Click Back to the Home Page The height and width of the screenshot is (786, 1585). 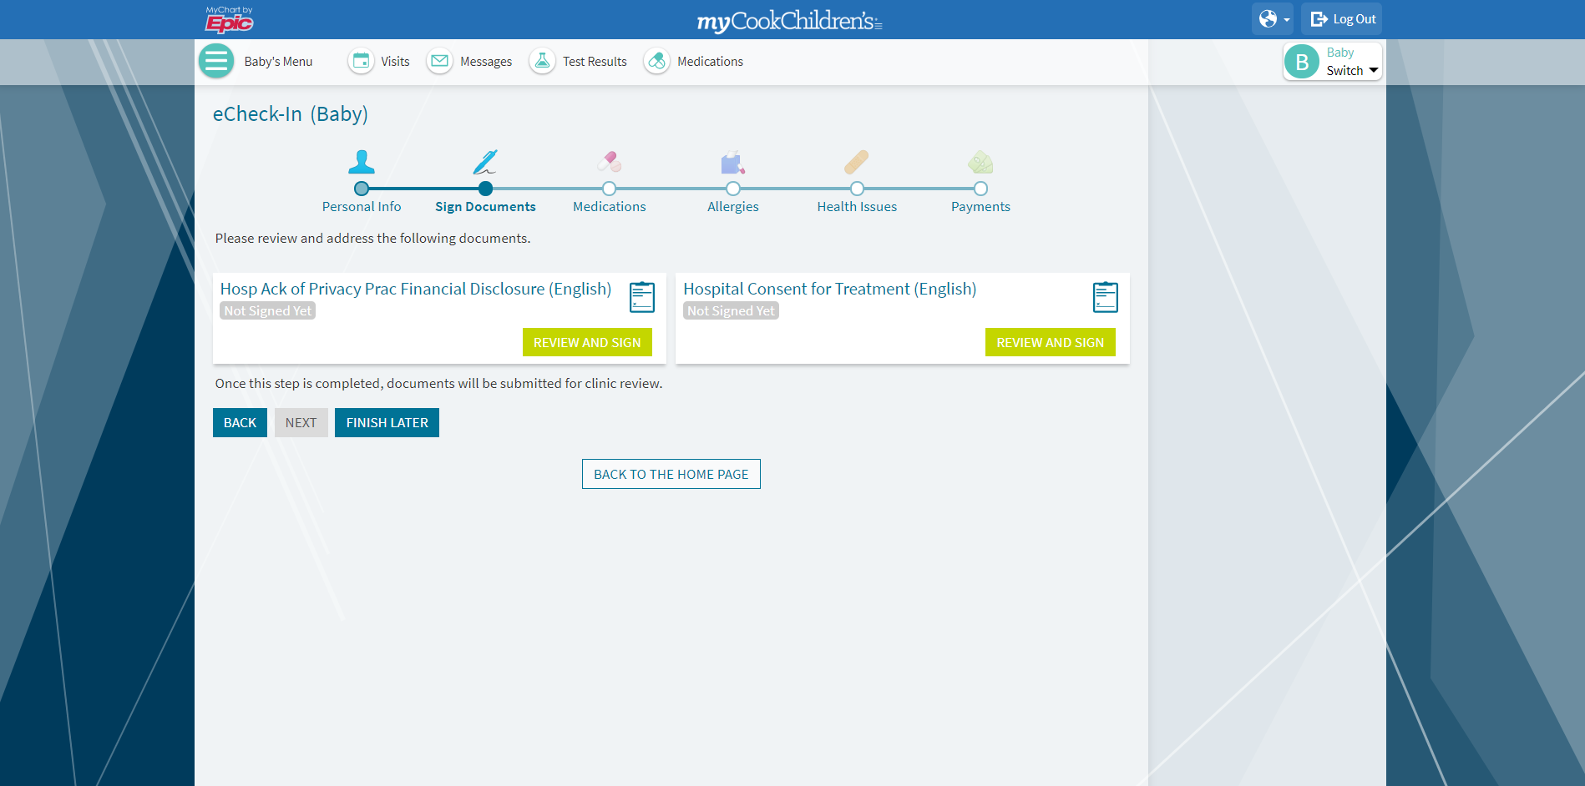[x=671, y=474]
